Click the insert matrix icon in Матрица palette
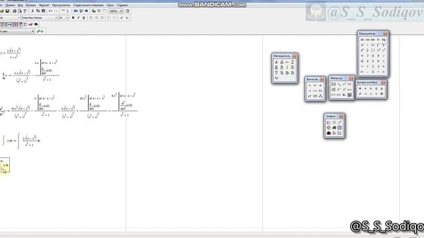Image resolution: width=424 pixels, height=238 pixels. coord(333,84)
